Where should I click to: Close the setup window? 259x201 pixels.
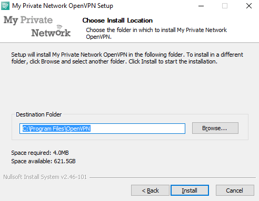(249, 6)
